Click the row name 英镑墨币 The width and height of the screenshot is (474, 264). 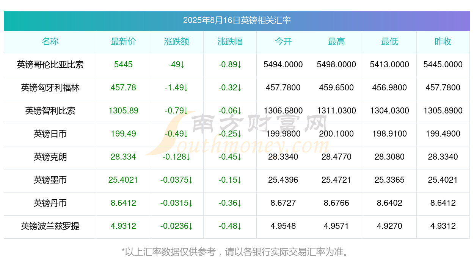pyautogui.click(x=50, y=180)
